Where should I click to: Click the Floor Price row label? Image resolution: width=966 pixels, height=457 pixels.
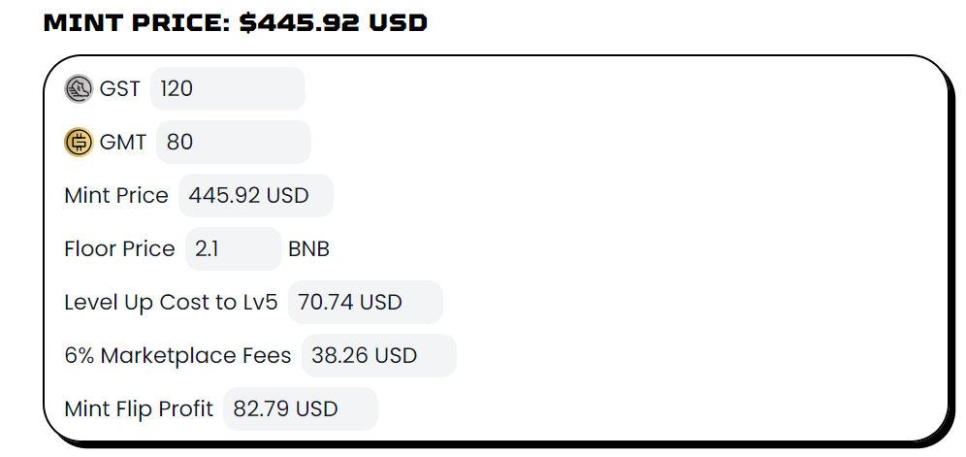(119, 249)
